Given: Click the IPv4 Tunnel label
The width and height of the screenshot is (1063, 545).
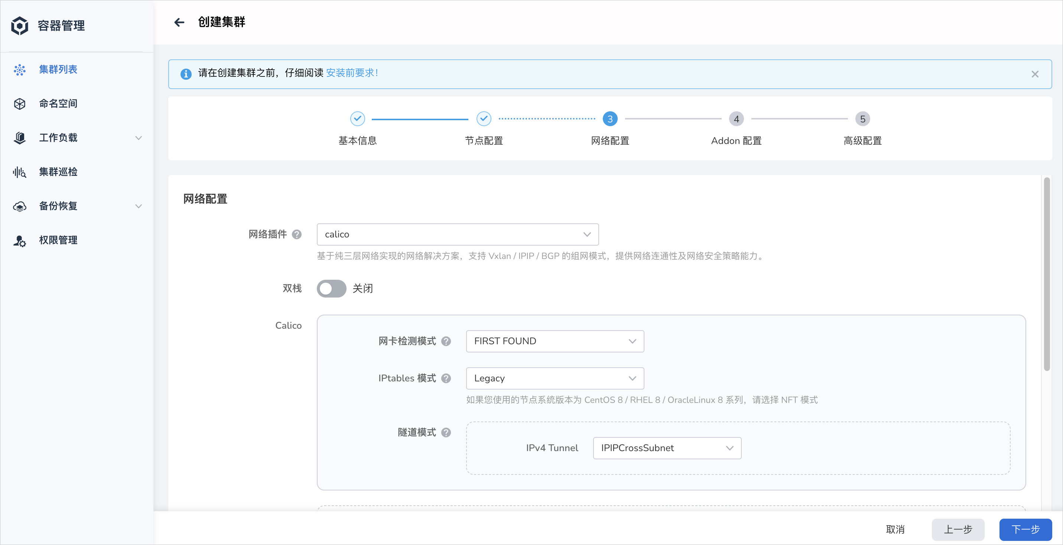Looking at the screenshot, I should tap(552, 448).
